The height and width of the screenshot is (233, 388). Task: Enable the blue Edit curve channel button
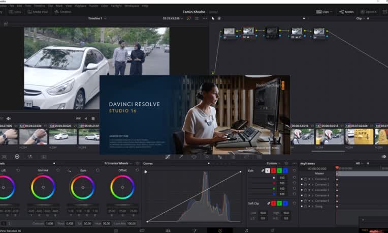pyautogui.click(x=285, y=170)
